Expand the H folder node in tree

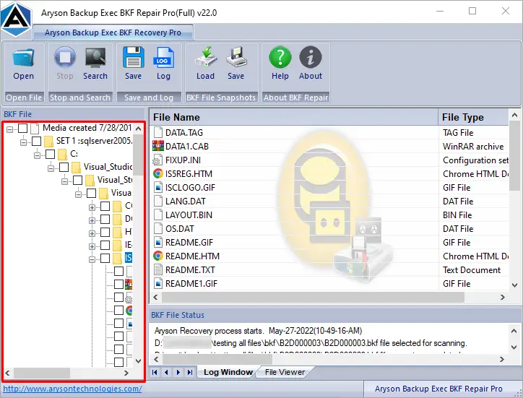92,233
